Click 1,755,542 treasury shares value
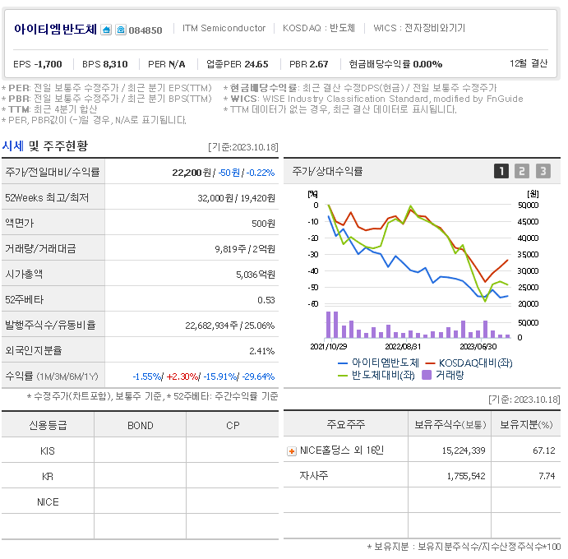 click(466, 476)
